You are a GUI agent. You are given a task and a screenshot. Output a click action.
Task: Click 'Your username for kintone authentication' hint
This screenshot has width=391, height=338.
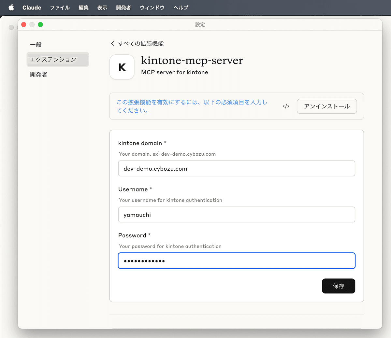(x=170, y=200)
